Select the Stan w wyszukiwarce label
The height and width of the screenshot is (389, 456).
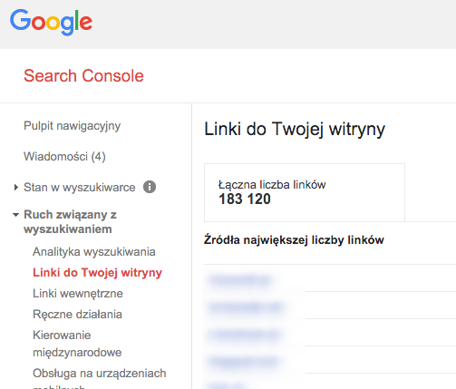click(x=80, y=188)
